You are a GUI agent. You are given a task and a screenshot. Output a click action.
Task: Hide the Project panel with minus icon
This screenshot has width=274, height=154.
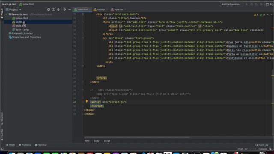[x=69, y=9]
